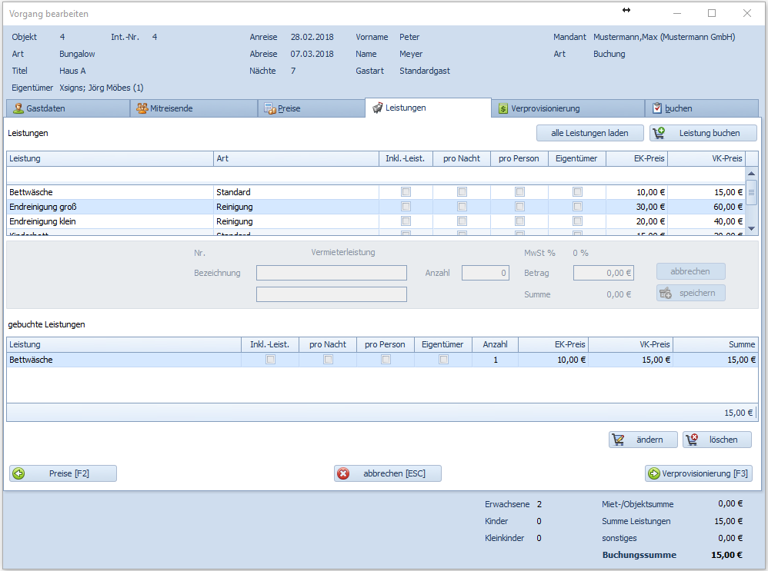Click the cart icon on löschen button
This screenshot has height=571, width=768.
click(692, 440)
